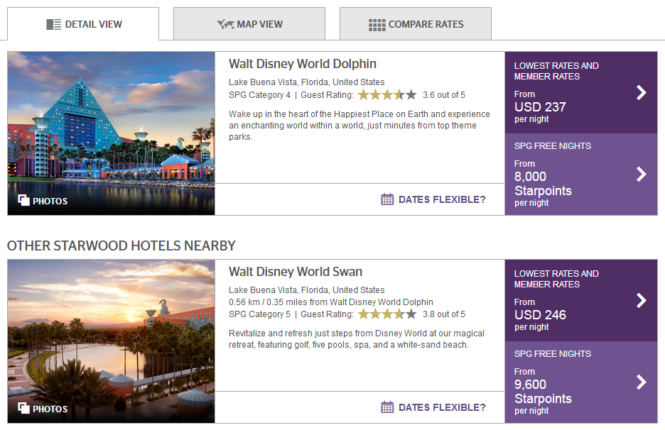Click Dates Flexible link for Swan hotel
Viewport: 665px width, 430px height.
coord(442,407)
